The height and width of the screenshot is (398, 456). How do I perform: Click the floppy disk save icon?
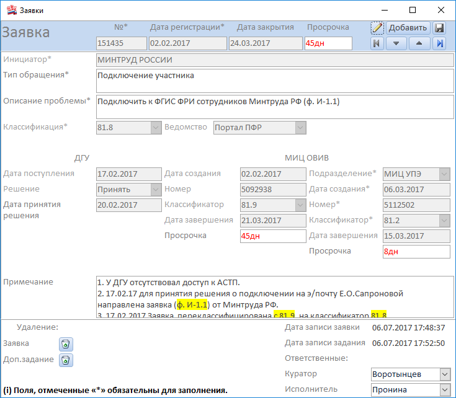pos(440,28)
